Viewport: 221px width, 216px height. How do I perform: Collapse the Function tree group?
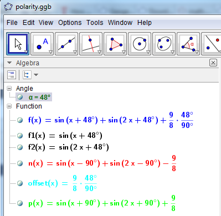pos(9,106)
